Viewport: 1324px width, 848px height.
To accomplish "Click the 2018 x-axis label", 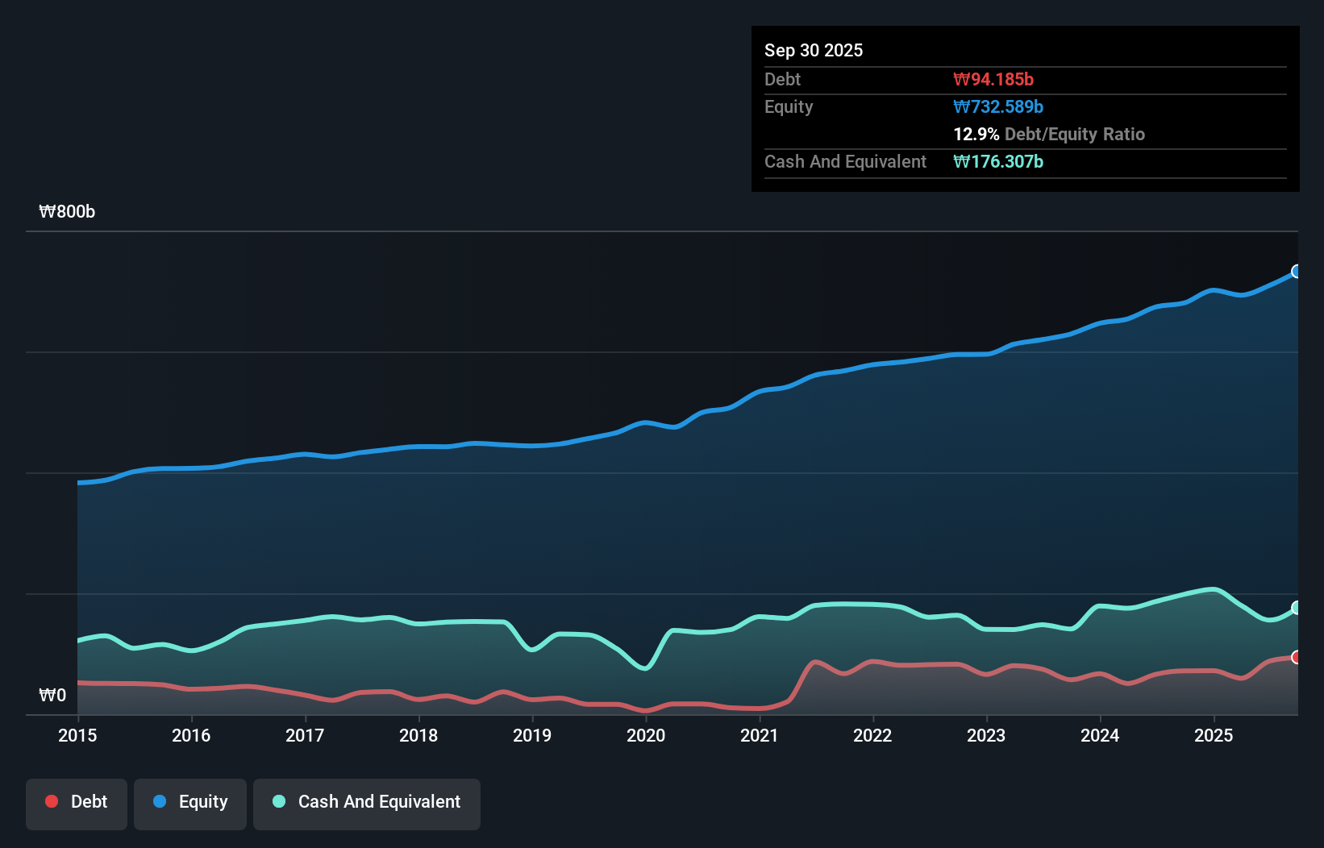I will [x=418, y=735].
